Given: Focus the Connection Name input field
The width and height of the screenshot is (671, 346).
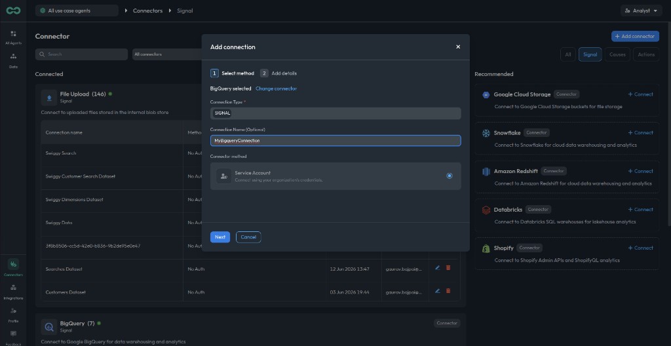Looking at the screenshot, I should (335, 140).
